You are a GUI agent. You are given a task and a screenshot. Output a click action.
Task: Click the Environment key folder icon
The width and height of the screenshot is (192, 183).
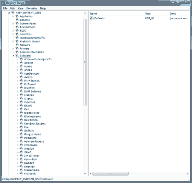(17, 27)
